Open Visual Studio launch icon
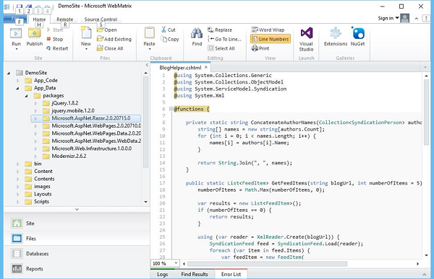Screen dimensions: 434x279 [307, 33]
